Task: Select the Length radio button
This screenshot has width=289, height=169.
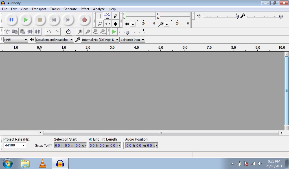Action: pyautogui.click(x=103, y=139)
